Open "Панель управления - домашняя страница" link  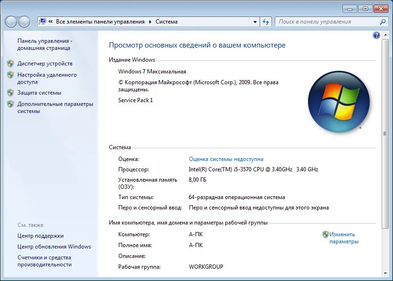pos(45,44)
